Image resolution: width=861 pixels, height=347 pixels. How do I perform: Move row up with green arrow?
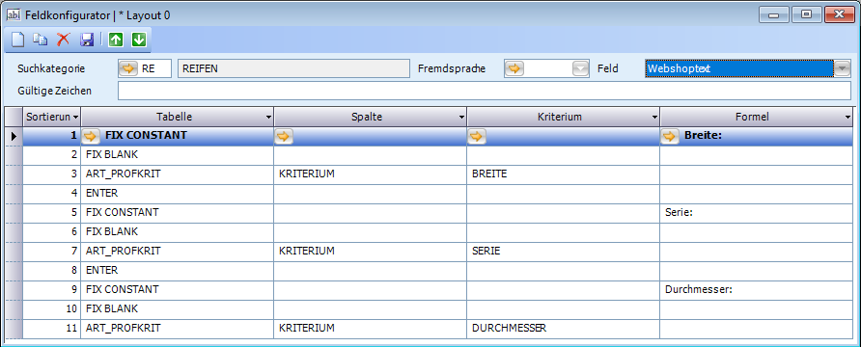coord(116,40)
